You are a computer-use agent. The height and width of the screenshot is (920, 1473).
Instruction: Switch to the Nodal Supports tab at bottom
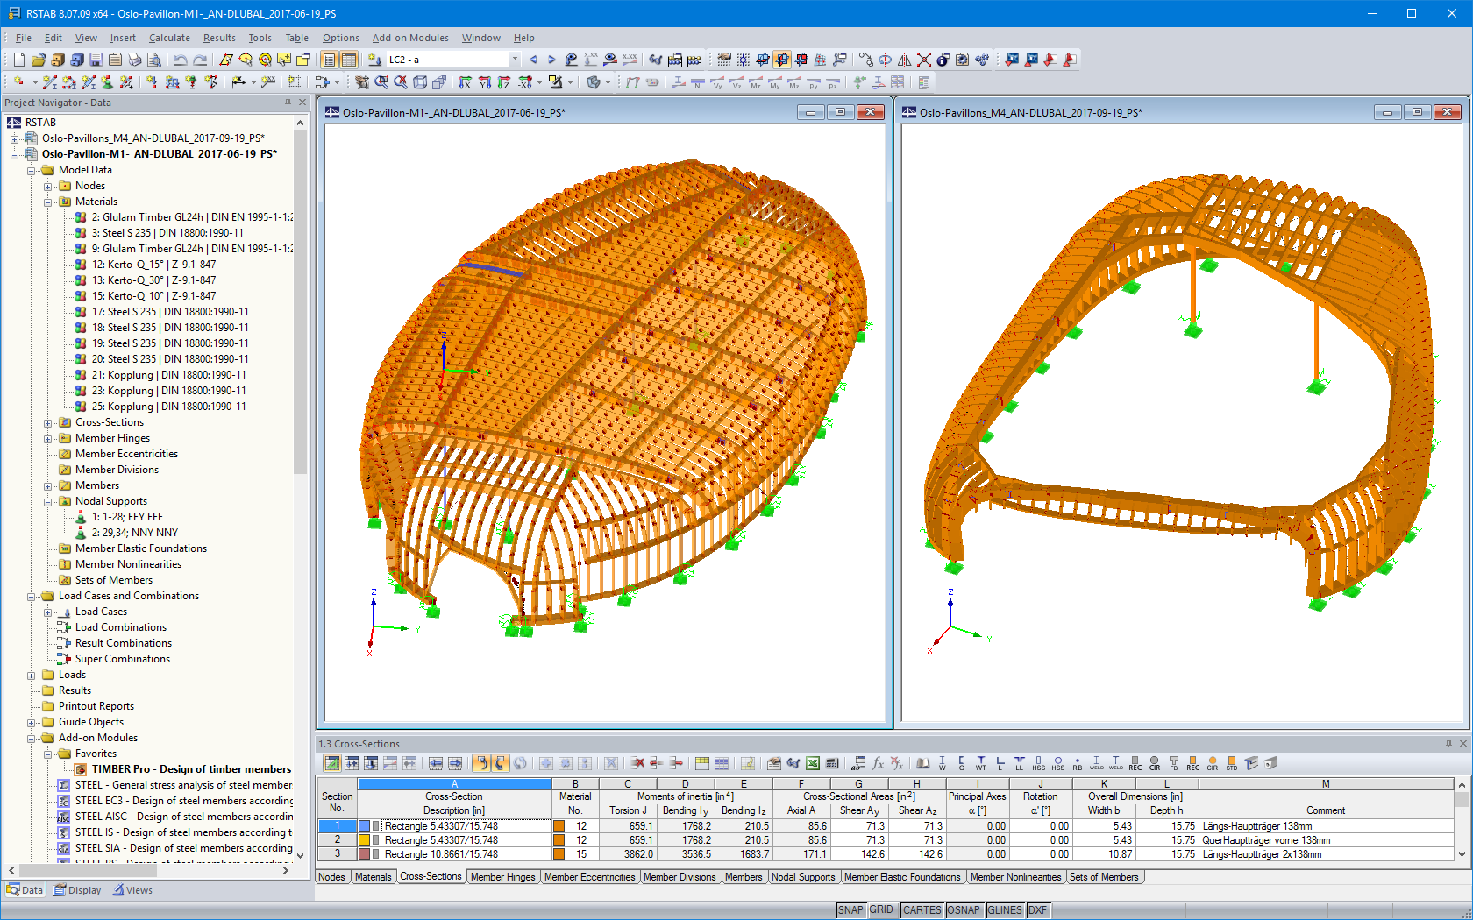click(x=803, y=877)
